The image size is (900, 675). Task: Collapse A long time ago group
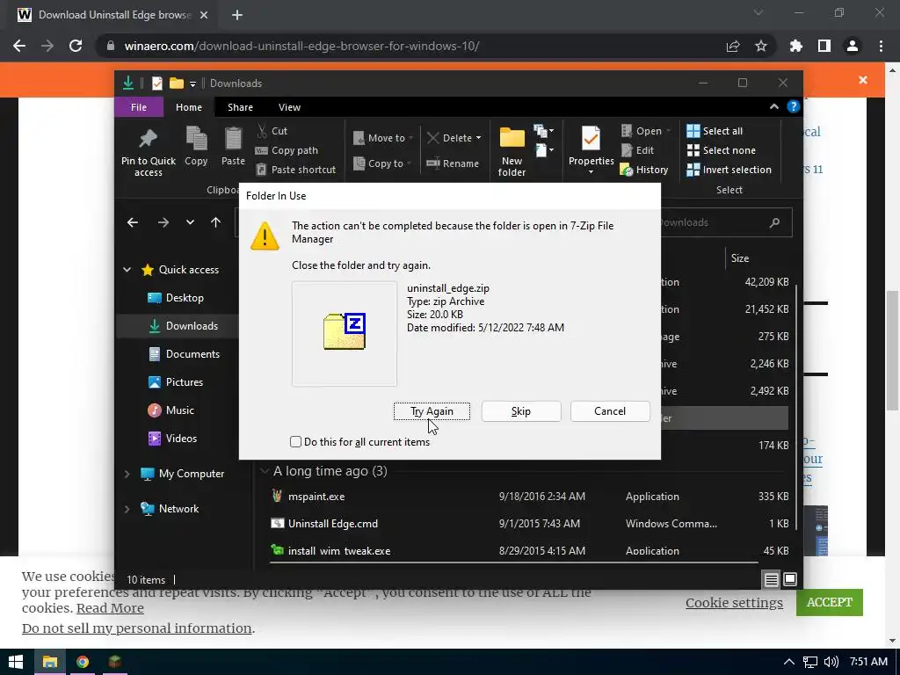point(265,471)
